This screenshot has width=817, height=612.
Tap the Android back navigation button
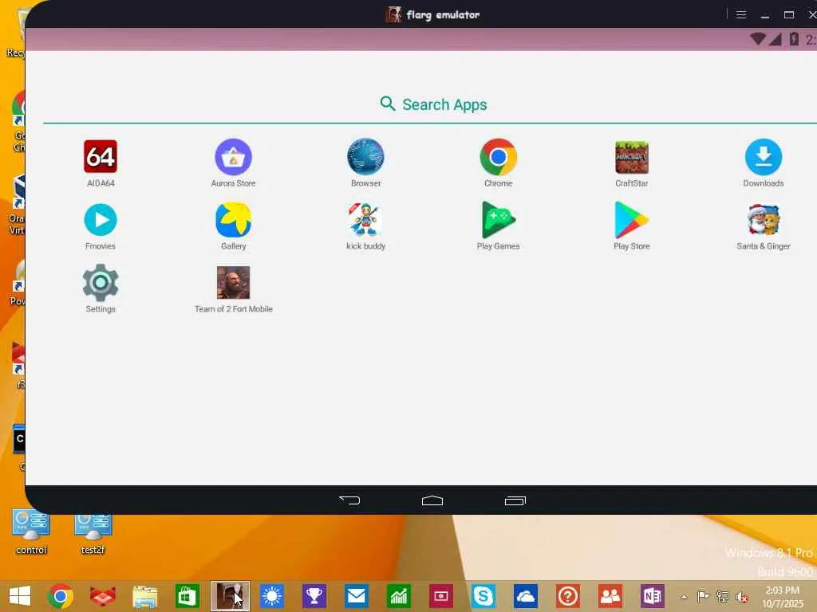(349, 500)
